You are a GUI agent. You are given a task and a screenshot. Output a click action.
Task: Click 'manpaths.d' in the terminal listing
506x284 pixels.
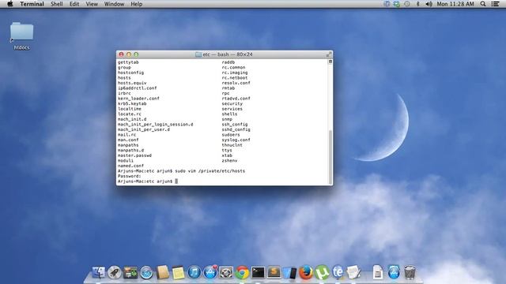tap(130, 150)
